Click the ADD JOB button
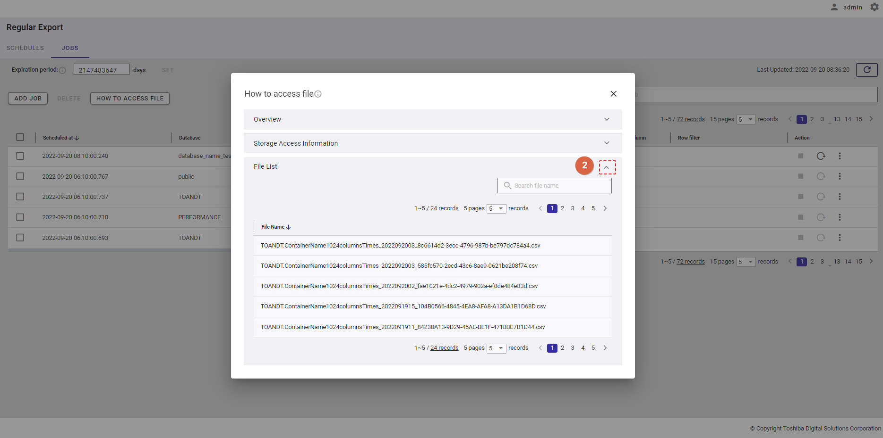The height and width of the screenshot is (438, 883). pyautogui.click(x=28, y=99)
